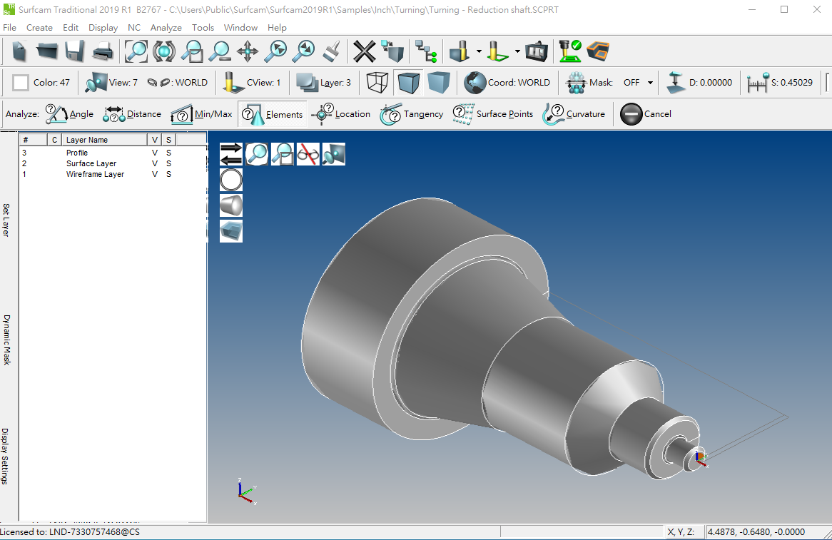
Task: Save the part with the floppy icon
Action: click(x=75, y=51)
